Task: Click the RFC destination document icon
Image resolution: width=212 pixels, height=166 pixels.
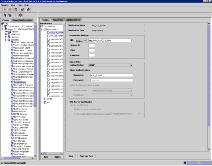Action: click(x=45, y=103)
